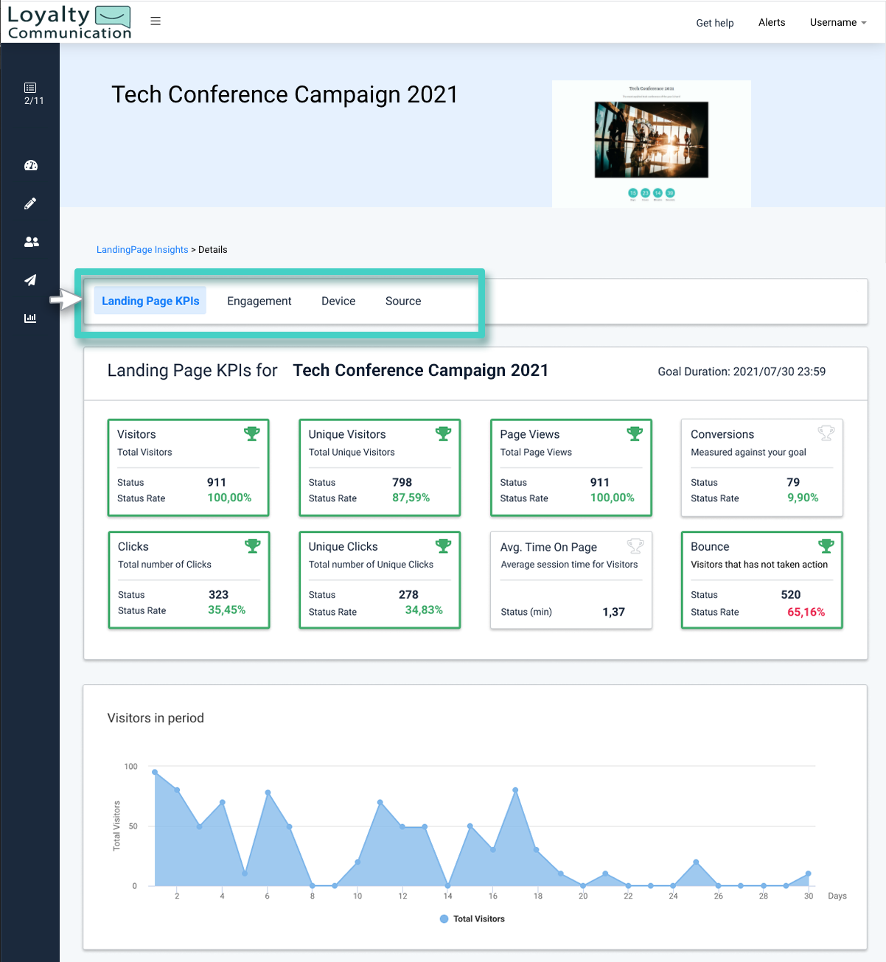This screenshot has height=962, width=886.
Task: Toggle the trophy indicator on Visitors card
Action: click(252, 433)
